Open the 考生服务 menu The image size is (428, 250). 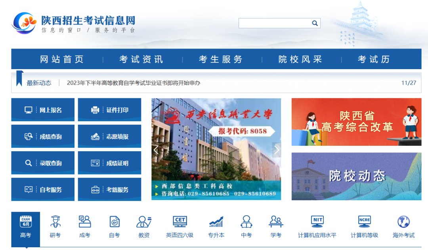pyautogui.click(x=221, y=59)
